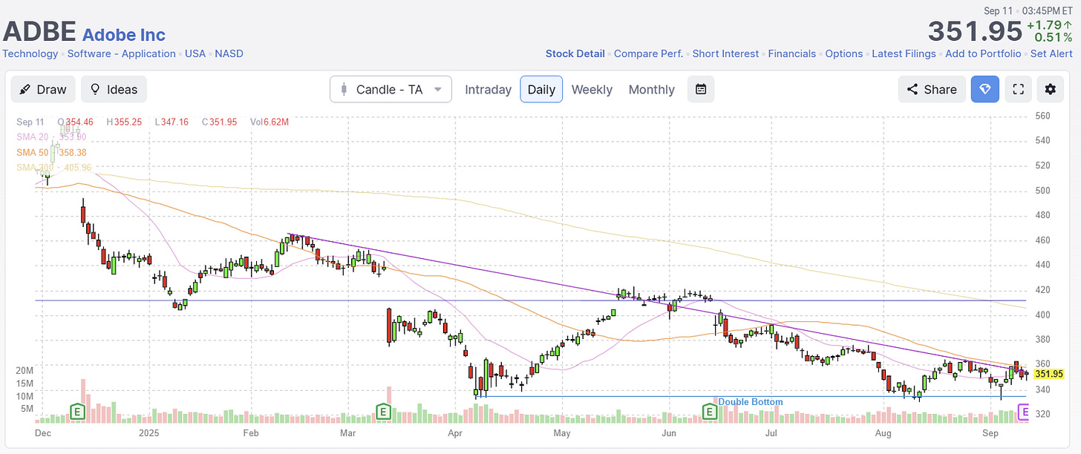Open Short Interest link
Screen dimensions: 1081x454
[x=725, y=53]
